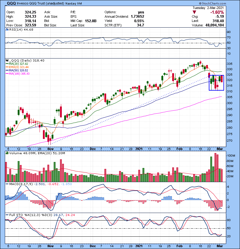This screenshot has width=240, height=249.
Task: Click the Invesco QQQ Trust (unadjusted) name
Action: point(40,4)
